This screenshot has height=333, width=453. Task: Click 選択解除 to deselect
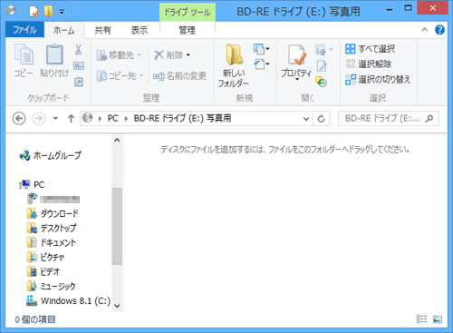click(x=368, y=64)
